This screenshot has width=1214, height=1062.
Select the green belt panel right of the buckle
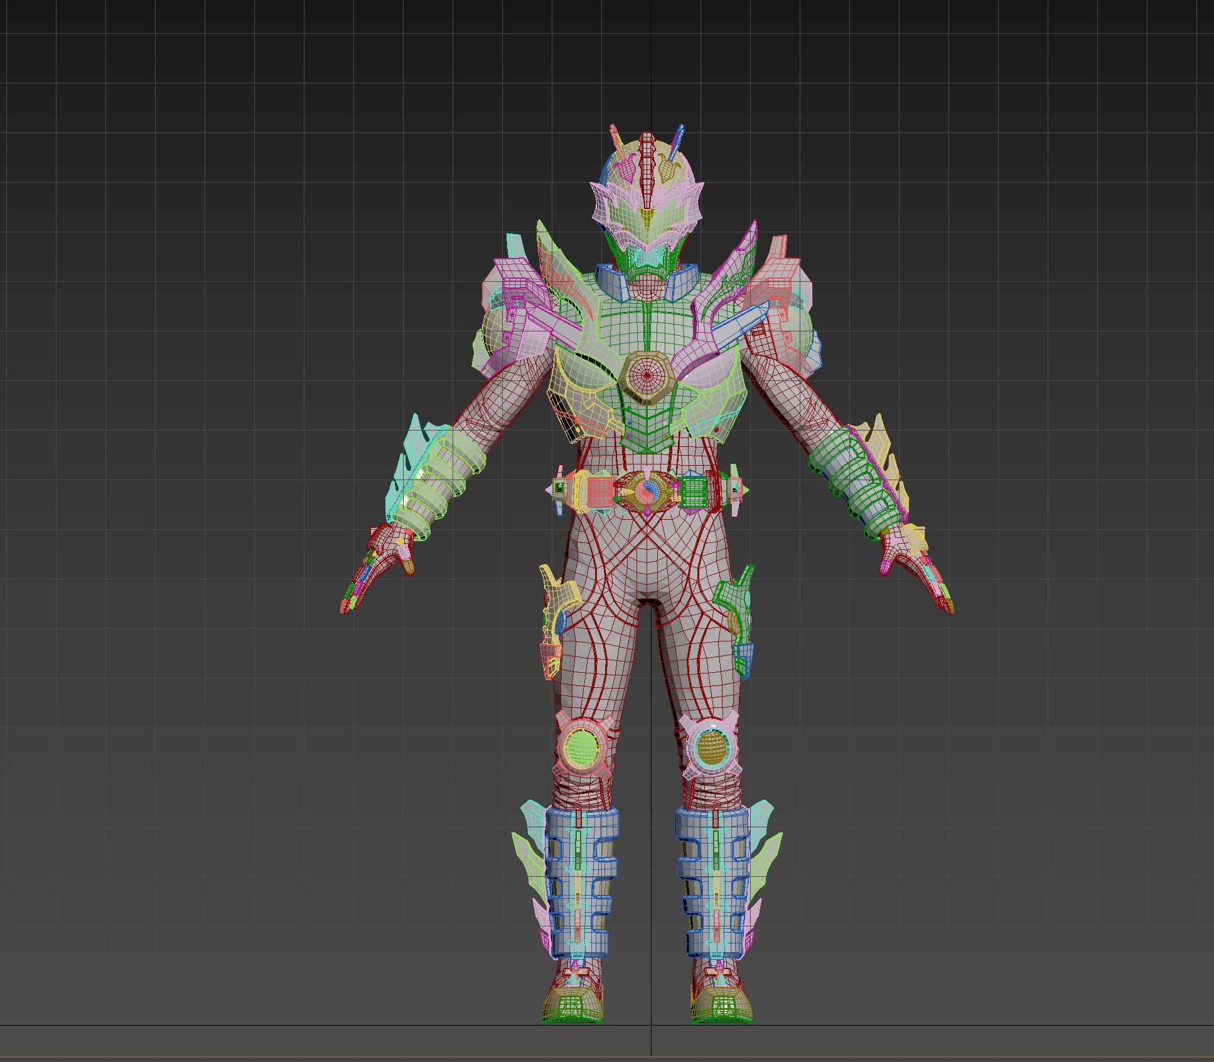693,492
